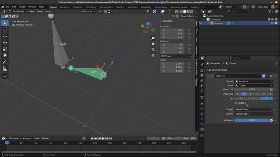Expand the Armature tree item

[208, 23]
